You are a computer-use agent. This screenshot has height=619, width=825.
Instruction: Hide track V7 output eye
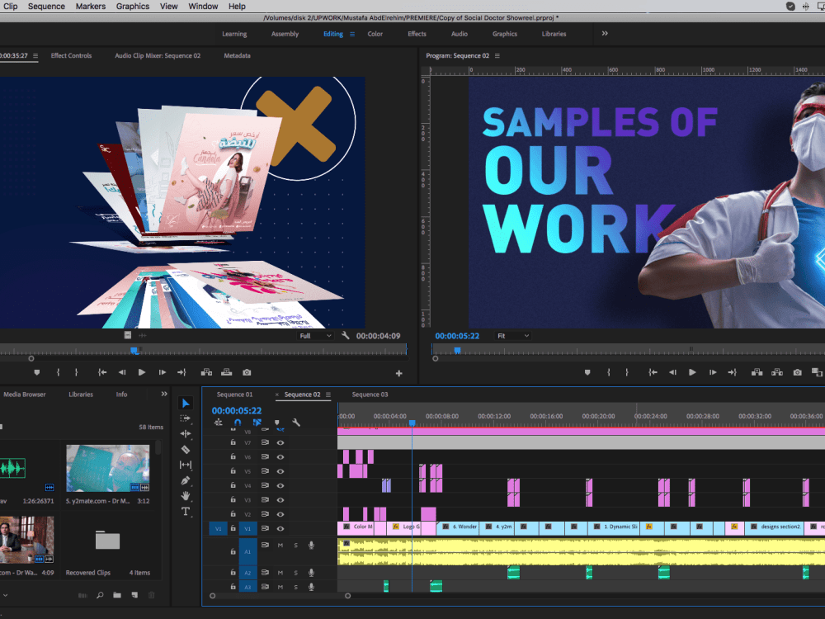pos(280,442)
